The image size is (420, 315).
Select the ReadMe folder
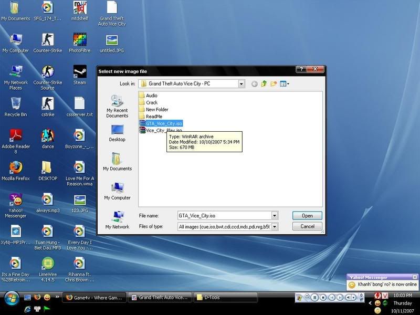tap(151, 116)
